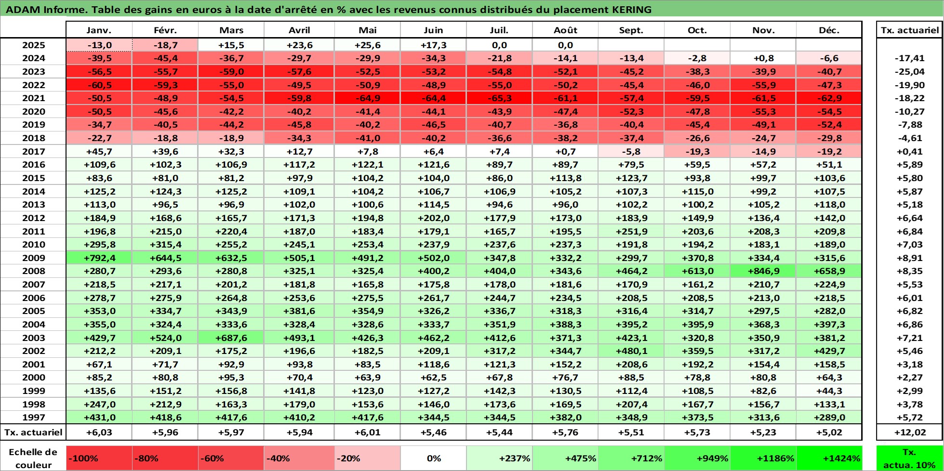Click the -13,0 cell for January 2025
Viewport: 944px width, 471px height.
click(99, 45)
